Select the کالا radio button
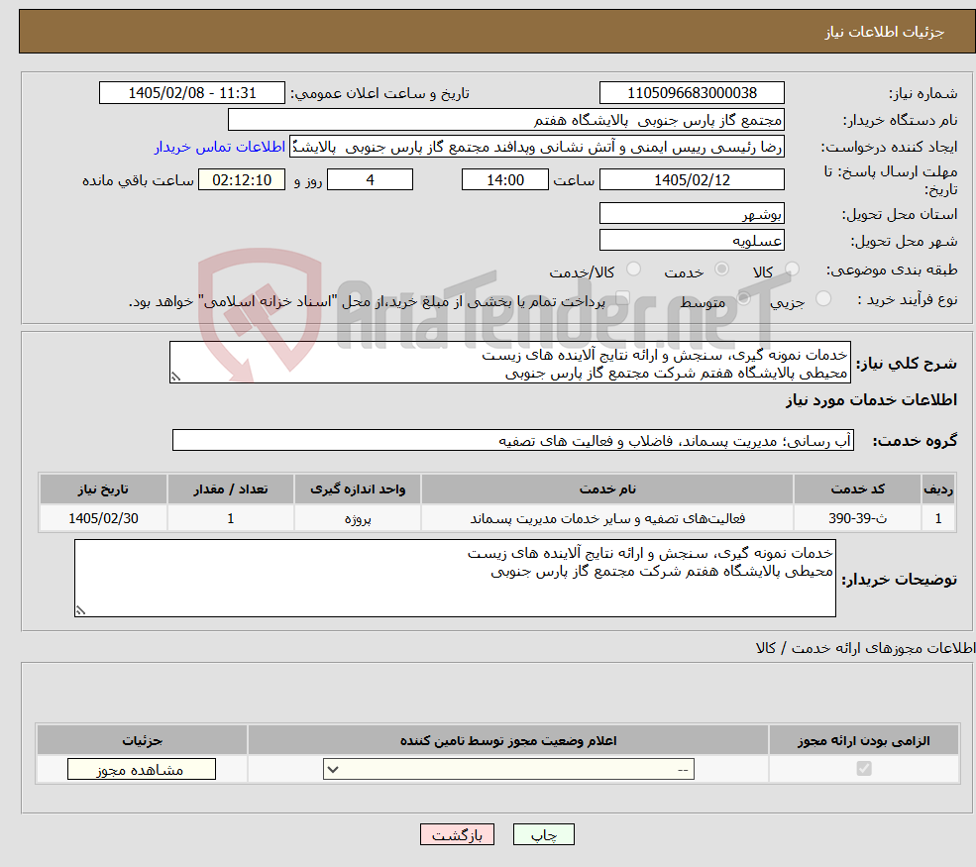The image size is (976, 867). click(792, 269)
